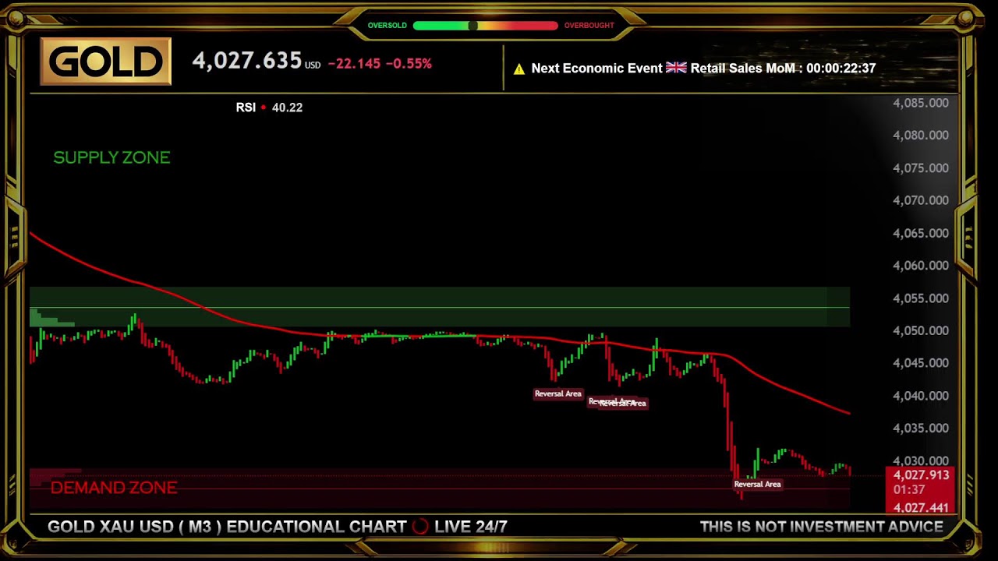
Task: Click the 4,055.000 price axis label
Action: (921, 298)
